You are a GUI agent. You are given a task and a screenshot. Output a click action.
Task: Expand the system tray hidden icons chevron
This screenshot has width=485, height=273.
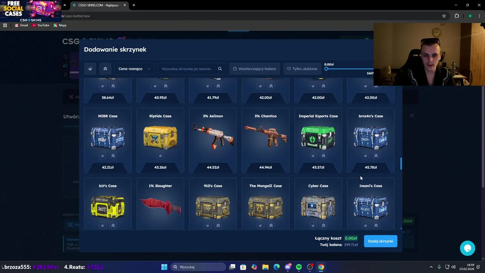[x=431, y=267]
